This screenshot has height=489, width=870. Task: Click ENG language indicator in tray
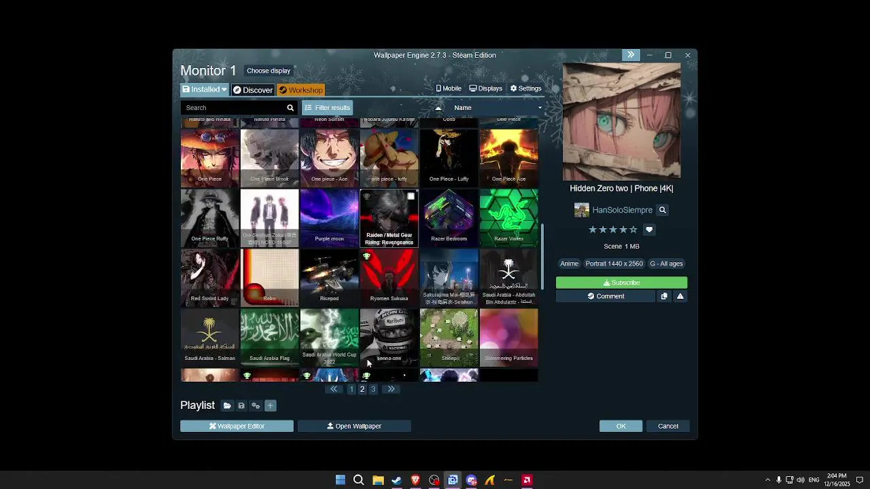coord(814,480)
